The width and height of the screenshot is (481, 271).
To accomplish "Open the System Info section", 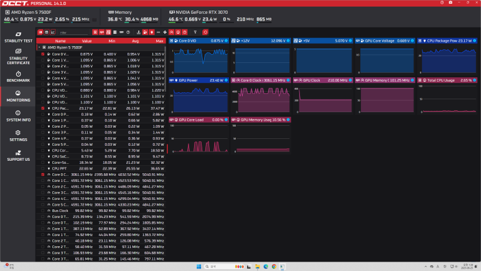I will (18, 116).
